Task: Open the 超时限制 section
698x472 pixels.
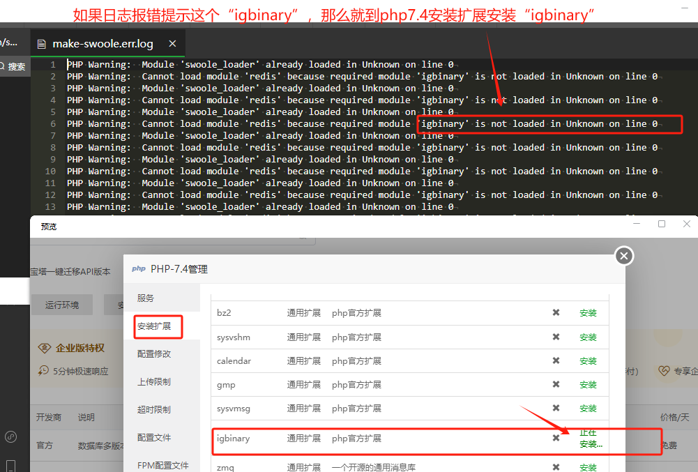Action: tap(154, 410)
